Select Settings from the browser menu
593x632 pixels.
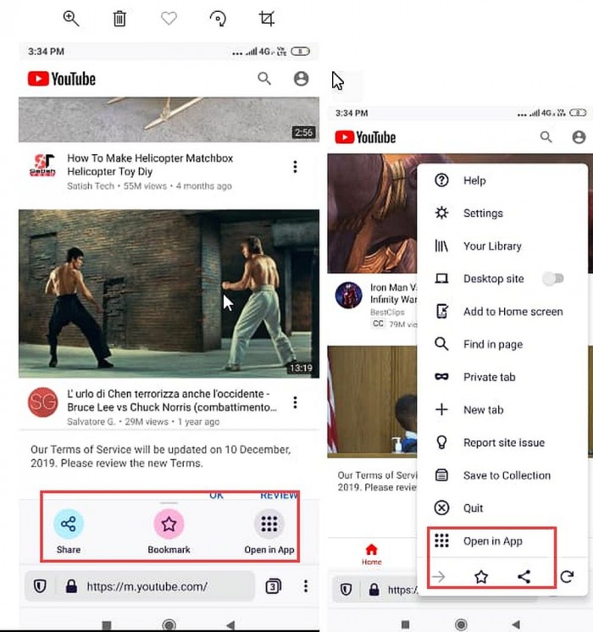click(x=483, y=213)
